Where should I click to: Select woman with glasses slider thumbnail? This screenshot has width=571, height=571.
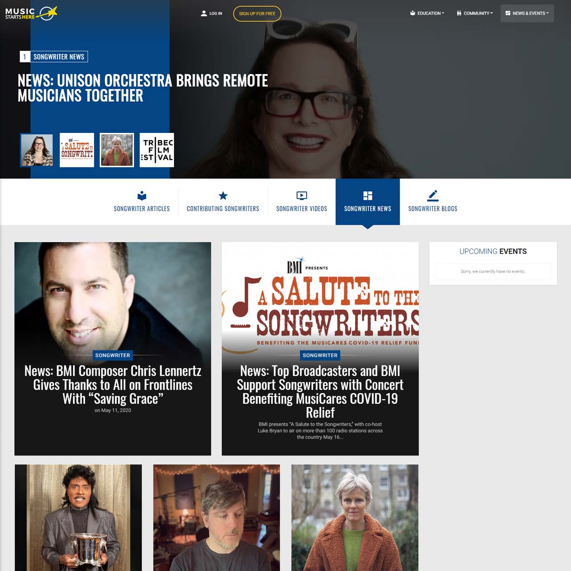click(x=37, y=150)
